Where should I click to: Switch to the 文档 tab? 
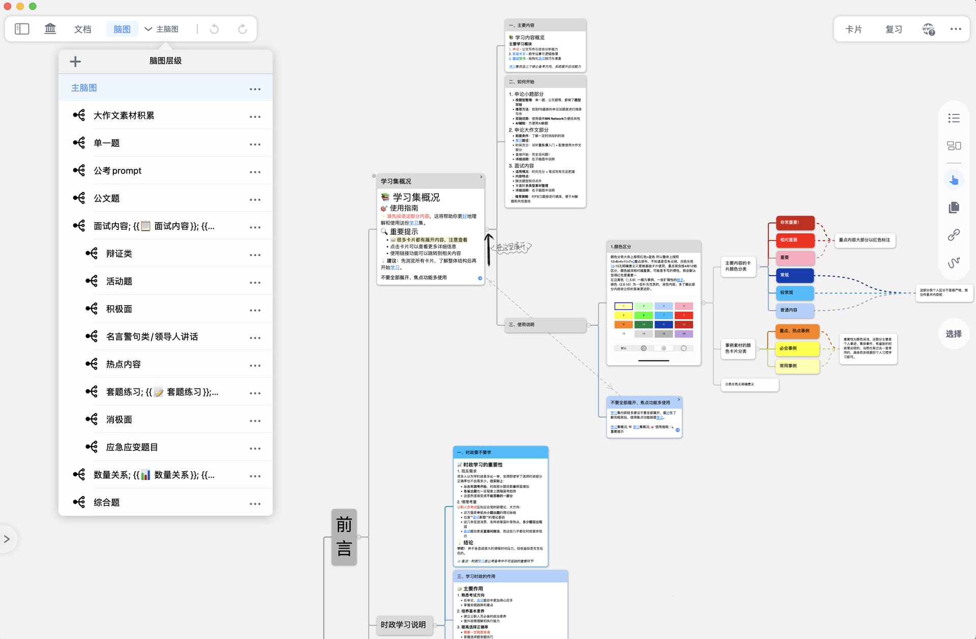coord(82,29)
